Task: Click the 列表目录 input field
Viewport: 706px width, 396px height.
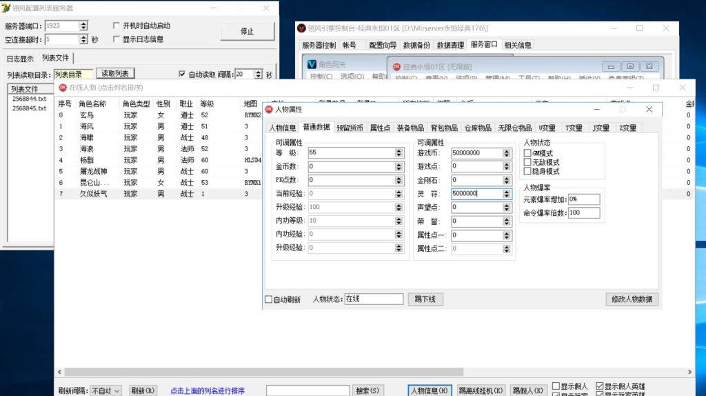Action: click(x=73, y=75)
